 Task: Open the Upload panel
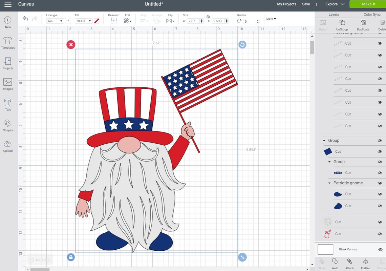click(x=8, y=146)
